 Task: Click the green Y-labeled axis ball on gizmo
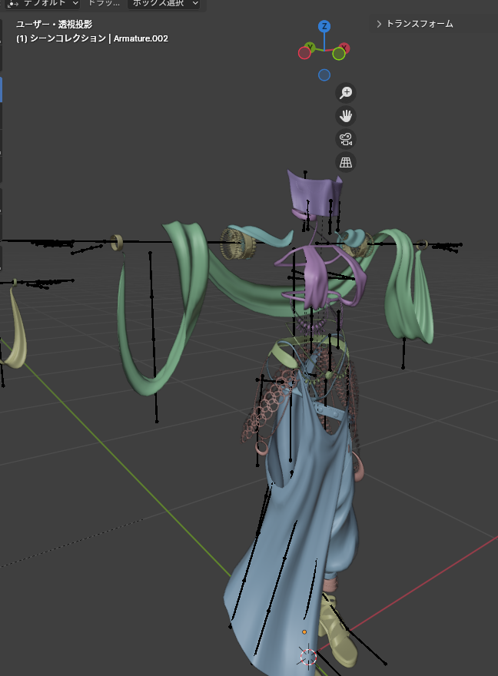pos(310,47)
